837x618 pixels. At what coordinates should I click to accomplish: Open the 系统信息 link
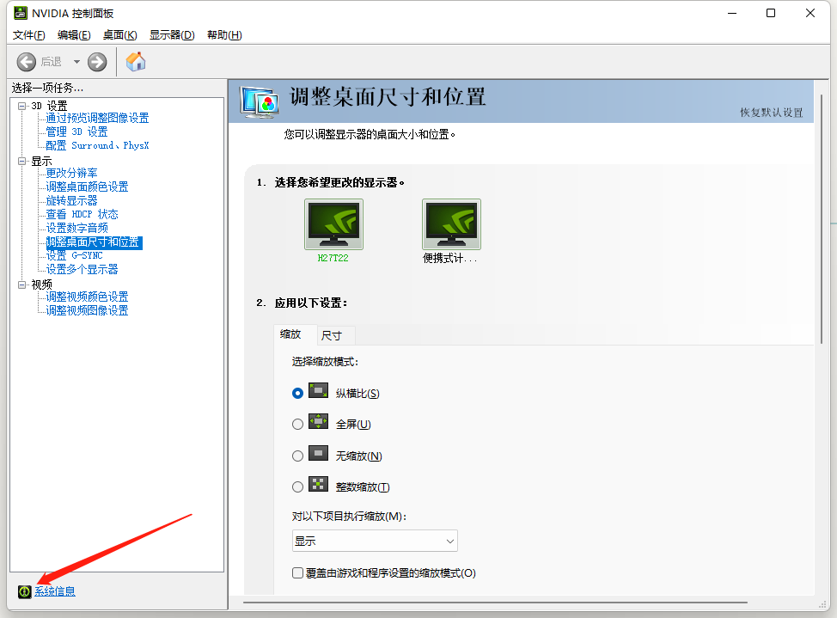coord(55,591)
